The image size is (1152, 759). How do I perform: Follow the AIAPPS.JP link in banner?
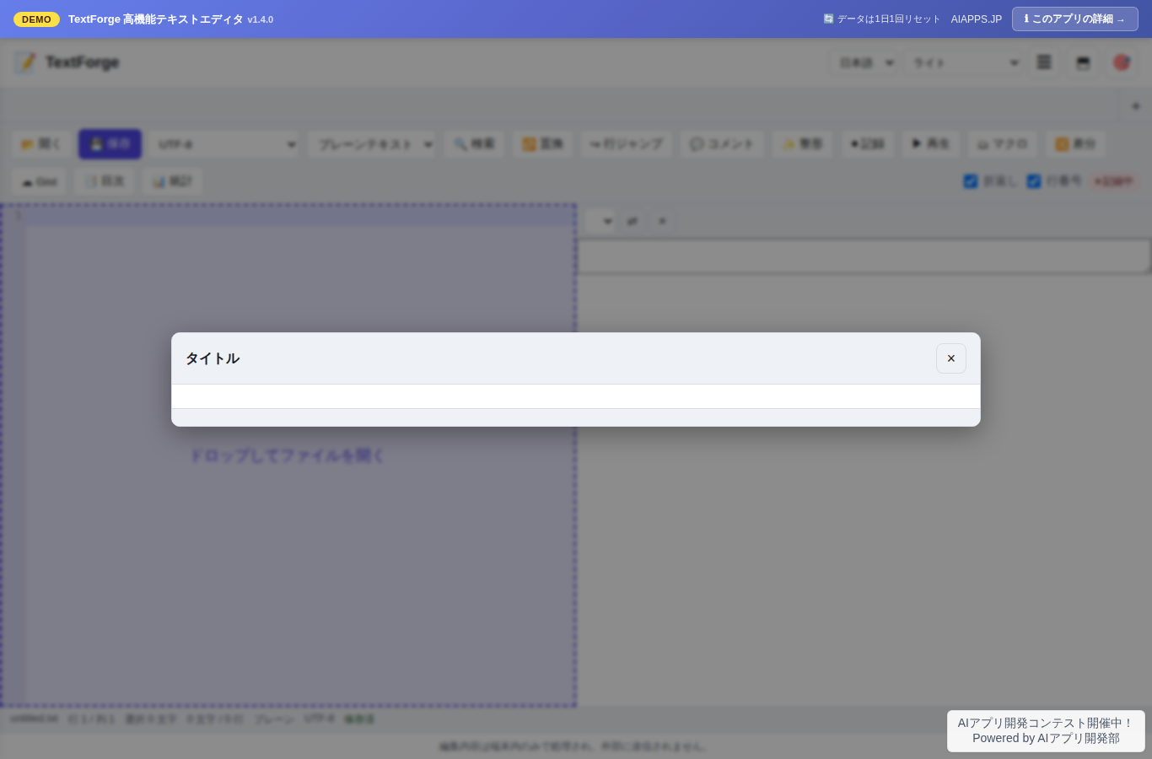[x=977, y=19]
